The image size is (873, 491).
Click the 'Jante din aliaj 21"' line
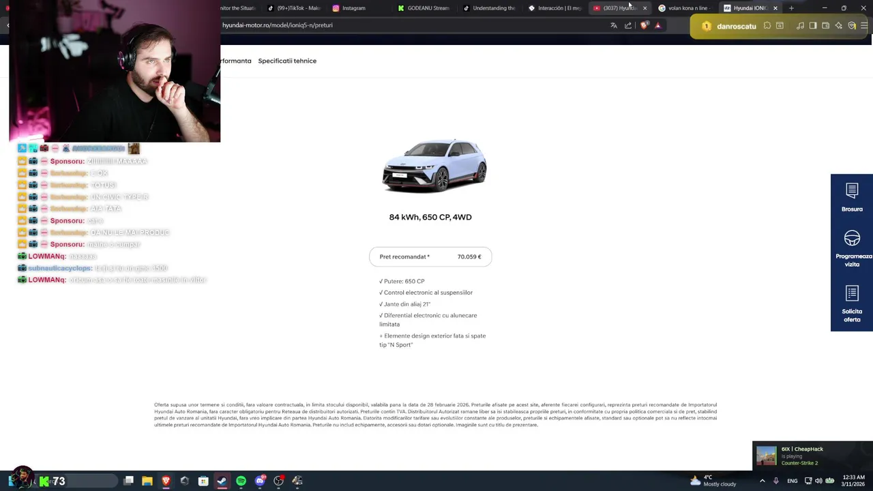[405, 304]
